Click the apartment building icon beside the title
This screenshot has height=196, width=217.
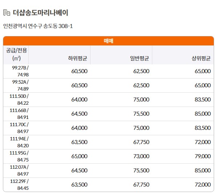pos(7,13)
